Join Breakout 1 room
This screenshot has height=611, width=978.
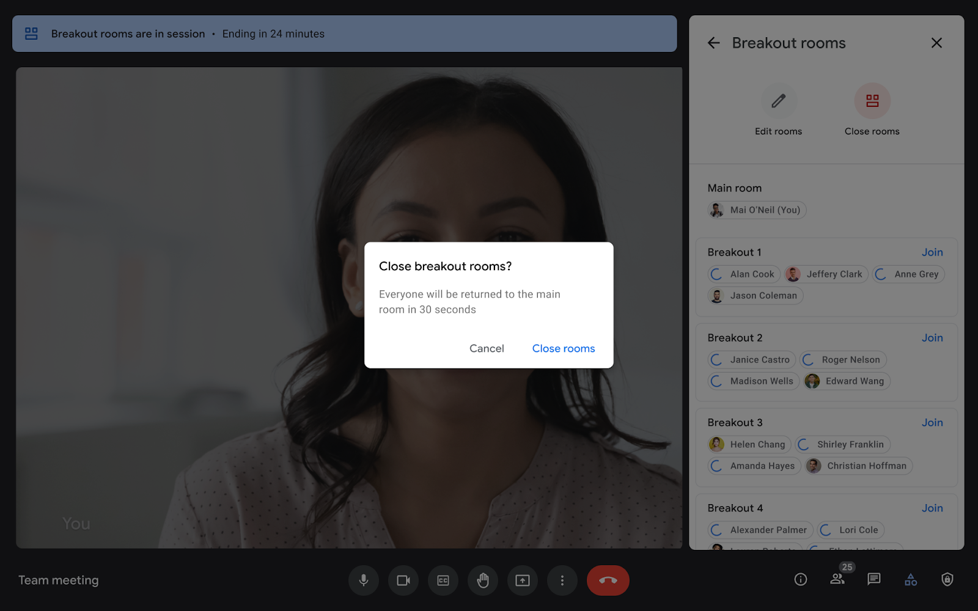click(932, 252)
